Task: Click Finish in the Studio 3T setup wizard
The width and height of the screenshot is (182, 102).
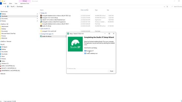Action: [111, 71]
